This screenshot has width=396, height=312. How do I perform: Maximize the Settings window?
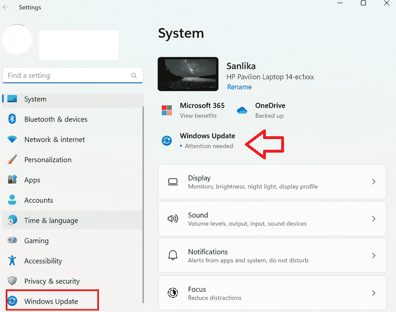coord(363,3)
